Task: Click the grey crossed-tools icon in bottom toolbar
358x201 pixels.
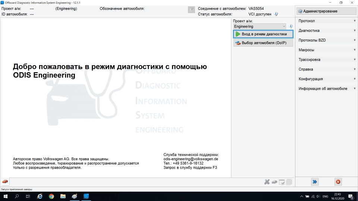Action: coord(267,182)
